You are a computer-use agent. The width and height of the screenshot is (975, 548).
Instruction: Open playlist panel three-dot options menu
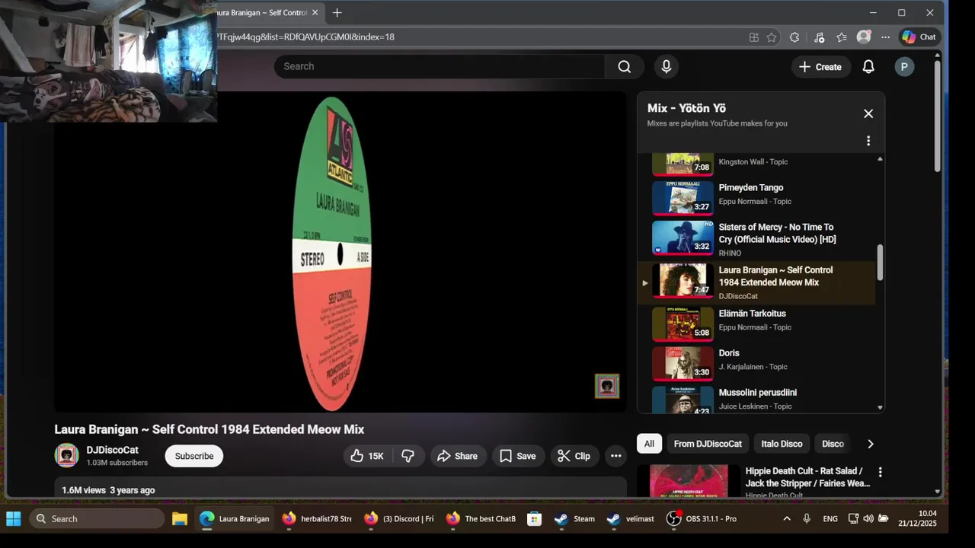[x=868, y=141]
